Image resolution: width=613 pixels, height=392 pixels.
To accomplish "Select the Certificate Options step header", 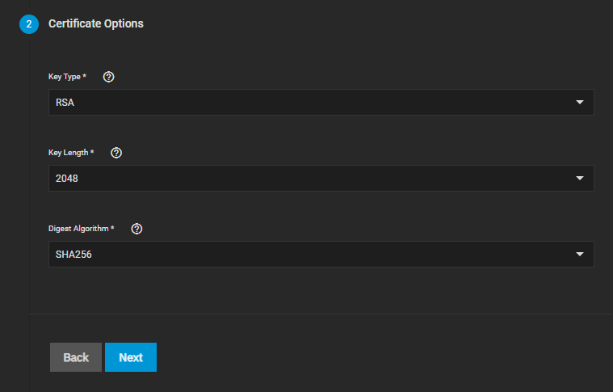I will [96, 24].
